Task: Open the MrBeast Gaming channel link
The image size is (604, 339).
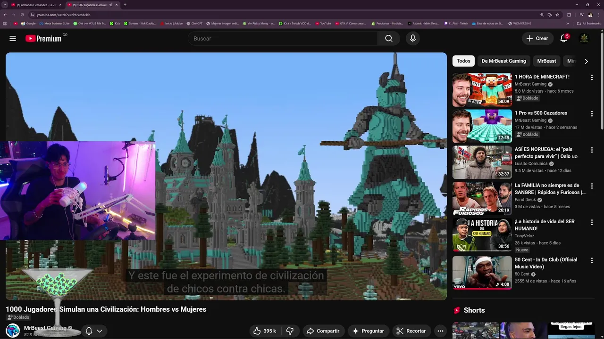Action: coord(45,328)
